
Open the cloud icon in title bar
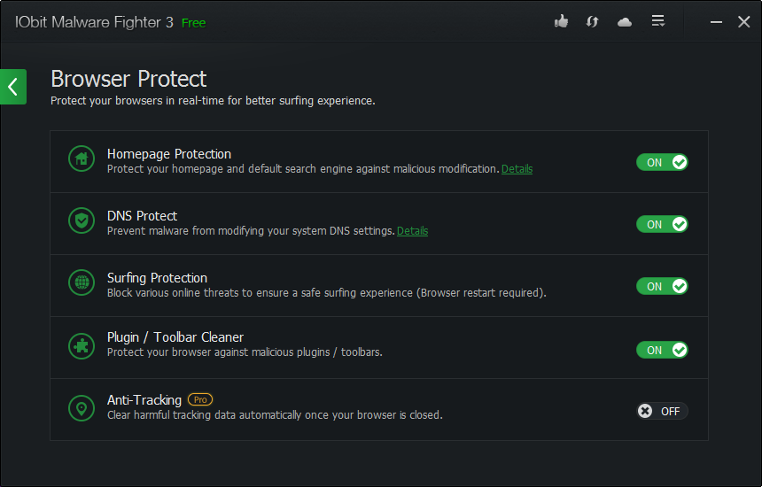(x=625, y=22)
